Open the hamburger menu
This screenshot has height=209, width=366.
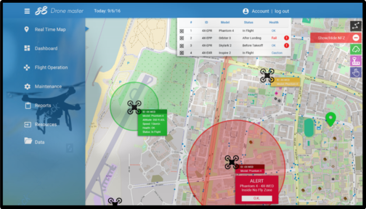pyautogui.click(x=27, y=11)
